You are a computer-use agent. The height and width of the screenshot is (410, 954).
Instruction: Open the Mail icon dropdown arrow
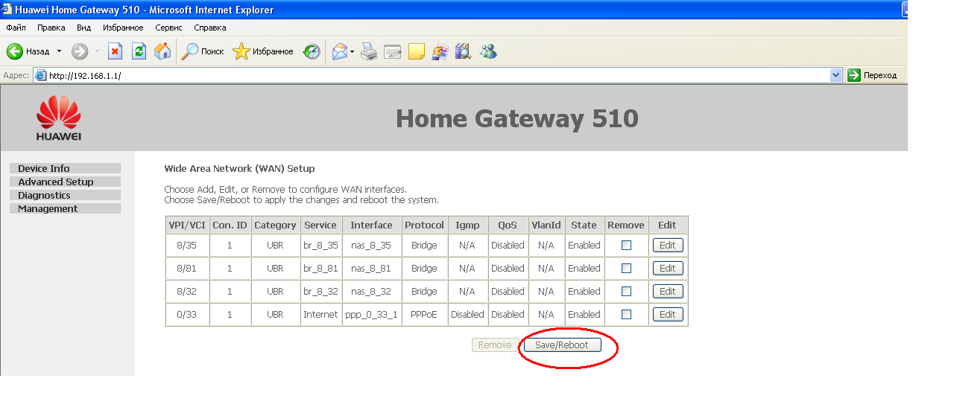pos(353,51)
